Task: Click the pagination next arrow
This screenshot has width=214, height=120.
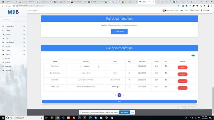Action: 123,95
